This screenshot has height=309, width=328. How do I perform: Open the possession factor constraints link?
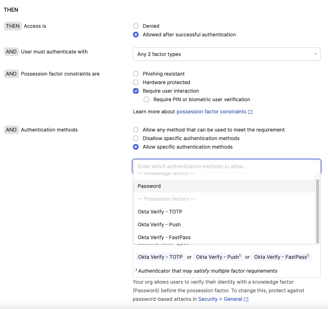point(212,112)
